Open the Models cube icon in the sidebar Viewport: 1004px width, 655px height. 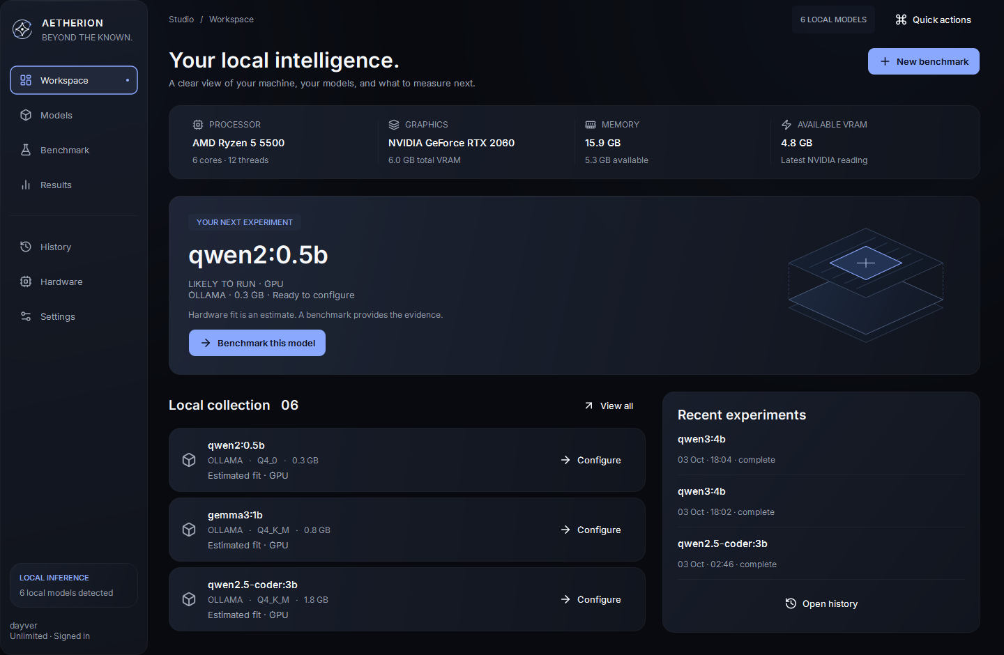tap(26, 115)
